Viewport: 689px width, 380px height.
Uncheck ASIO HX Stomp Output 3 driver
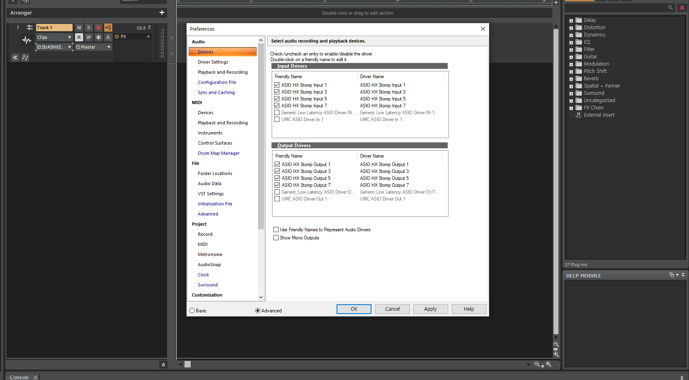[277, 171]
